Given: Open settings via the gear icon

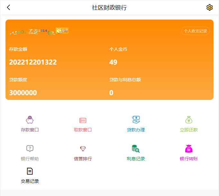Looking at the screenshot, I should tap(209, 7).
